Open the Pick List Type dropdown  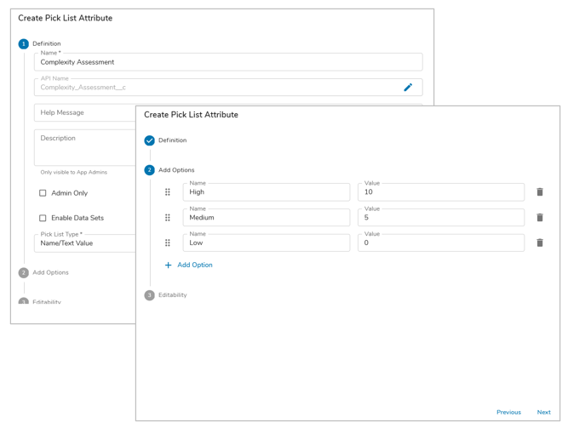point(85,243)
